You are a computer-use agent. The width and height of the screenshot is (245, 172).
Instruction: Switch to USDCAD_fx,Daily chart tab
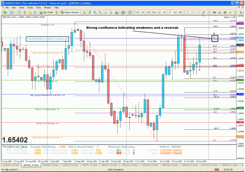(x=129, y=165)
